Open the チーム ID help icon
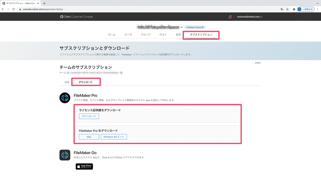 [x=121, y=72]
